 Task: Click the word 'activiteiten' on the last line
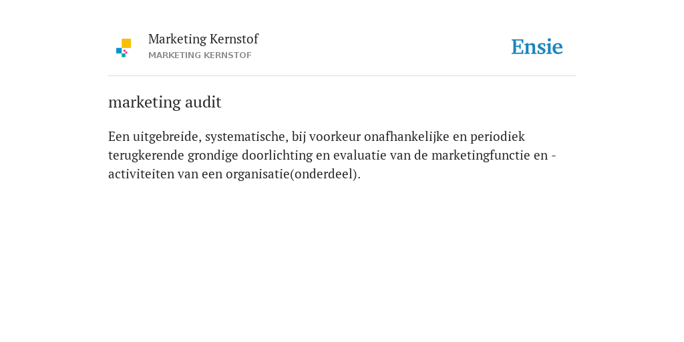(141, 174)
